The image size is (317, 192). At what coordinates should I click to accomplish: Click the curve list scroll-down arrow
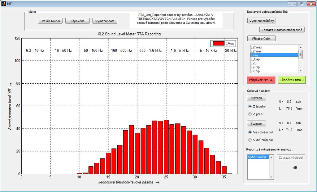301,71
